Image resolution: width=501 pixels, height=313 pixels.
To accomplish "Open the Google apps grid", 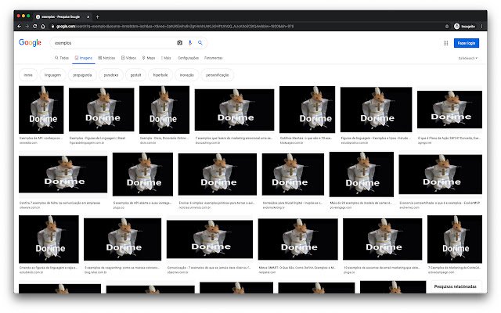I will point(445,43).
